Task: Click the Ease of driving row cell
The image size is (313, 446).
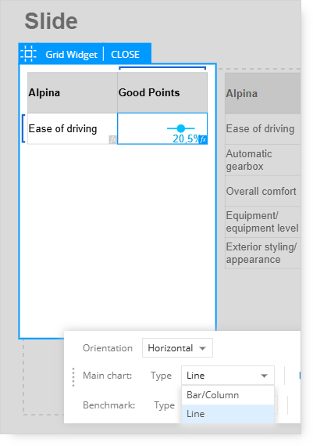Action: [73, 128]
